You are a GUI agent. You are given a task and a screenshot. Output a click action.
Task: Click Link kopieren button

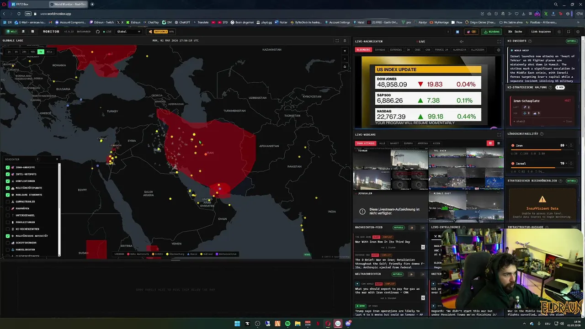pyautogui.click(x=541, y=32)
